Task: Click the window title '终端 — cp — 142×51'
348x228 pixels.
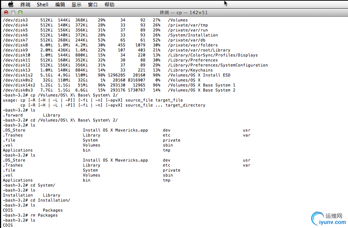Action: 184,13
